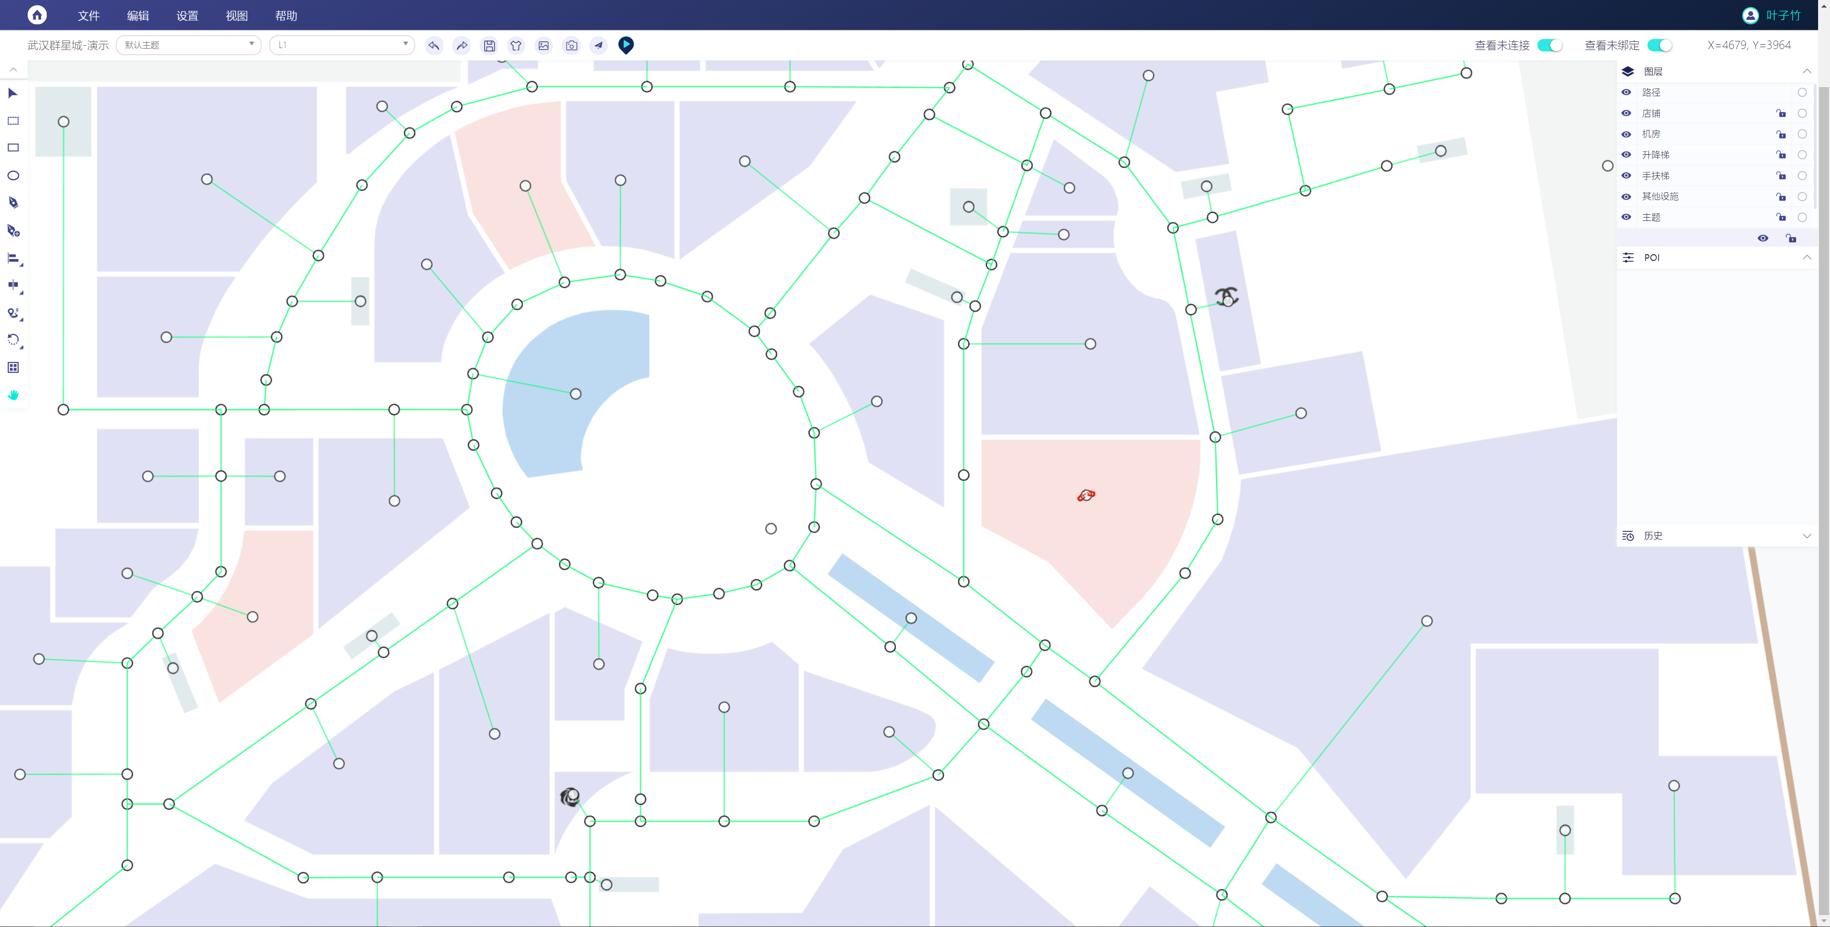
Task: Select the 路径 layer radio button
Action: (x=1802, y=92)
